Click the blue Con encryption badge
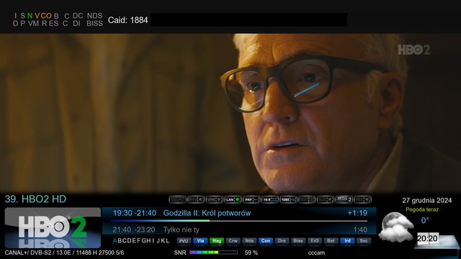This screenshot has width=461, height=259. [x=266, y=241]
